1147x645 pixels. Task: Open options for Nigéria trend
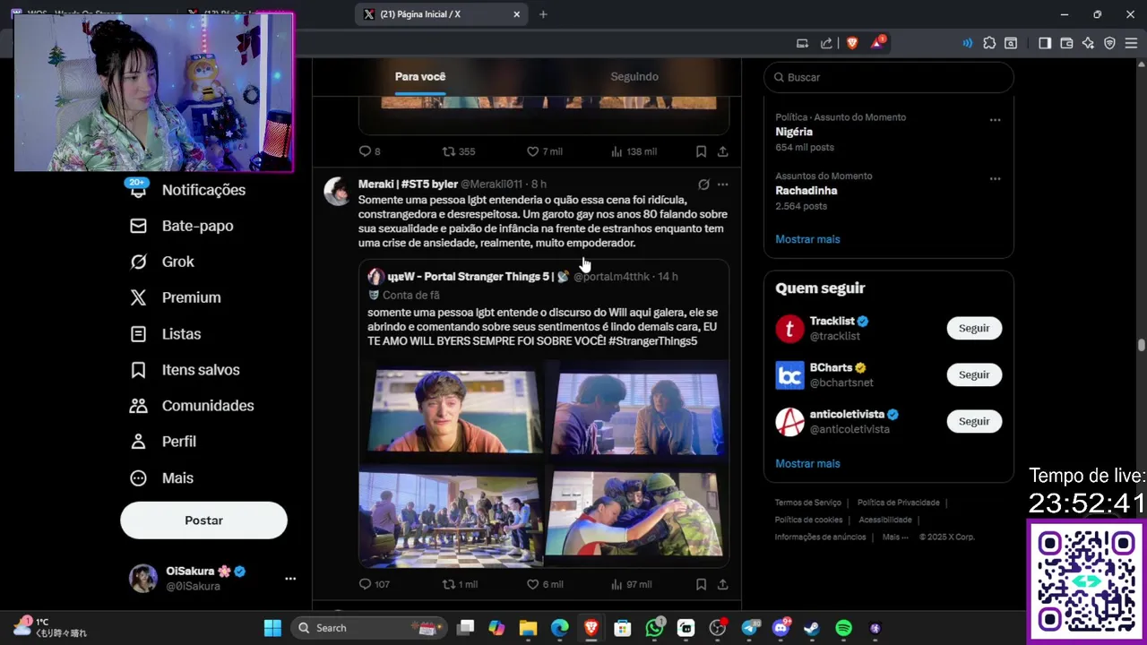pyautogui.click(x=995, y=119)
